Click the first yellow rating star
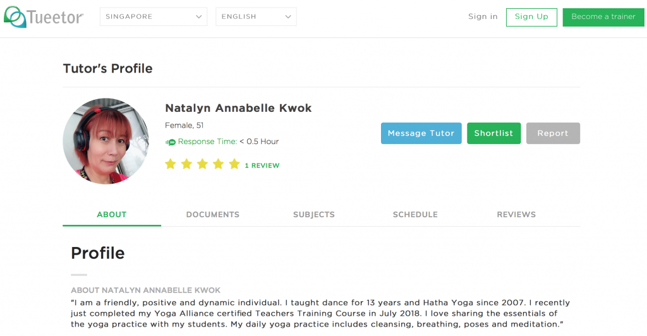647x336 pixels. pos(171,164)
